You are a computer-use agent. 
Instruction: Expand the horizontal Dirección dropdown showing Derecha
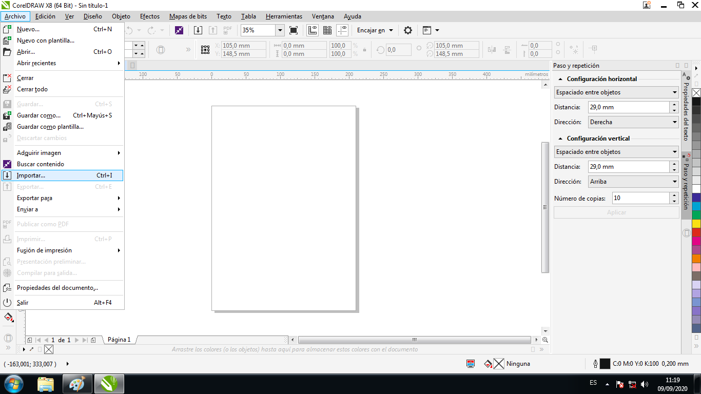pos(674,122)
